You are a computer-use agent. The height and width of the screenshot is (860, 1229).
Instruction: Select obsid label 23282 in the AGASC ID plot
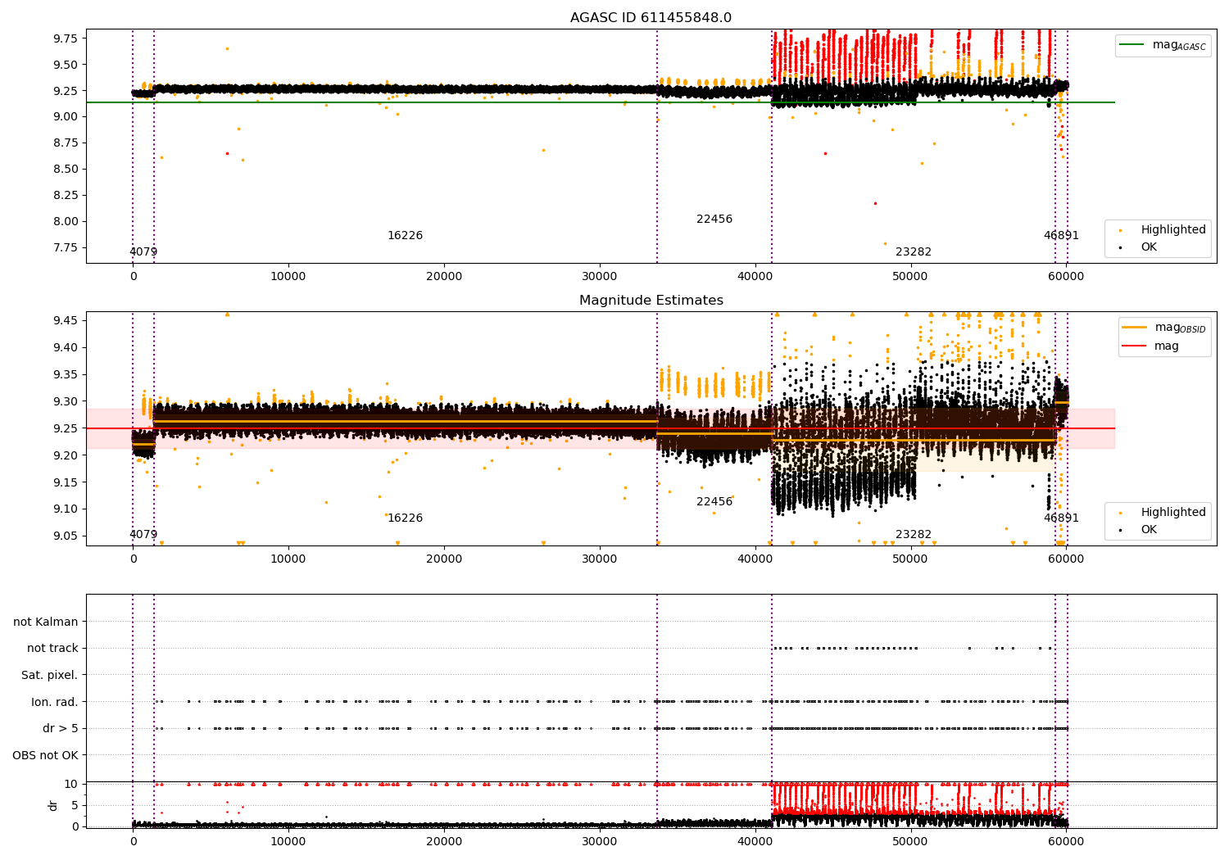pos(914,252)
